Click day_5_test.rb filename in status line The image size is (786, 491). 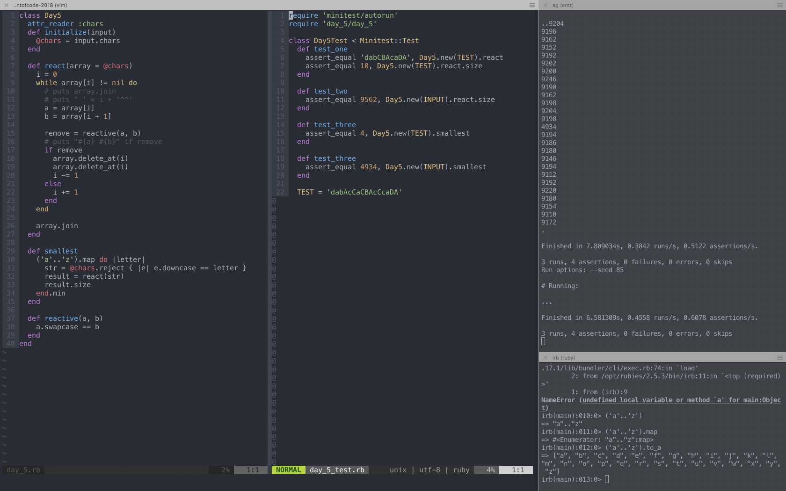point(337,470)
